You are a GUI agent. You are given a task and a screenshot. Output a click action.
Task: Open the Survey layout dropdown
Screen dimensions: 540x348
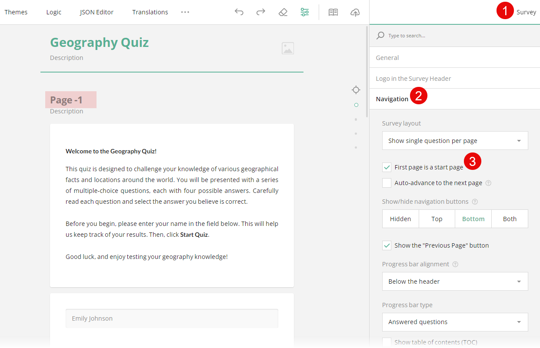point(455,140)
